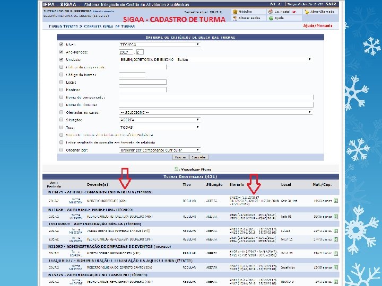
Task: Click the Local text input field
Action: (x=143, y=82)
